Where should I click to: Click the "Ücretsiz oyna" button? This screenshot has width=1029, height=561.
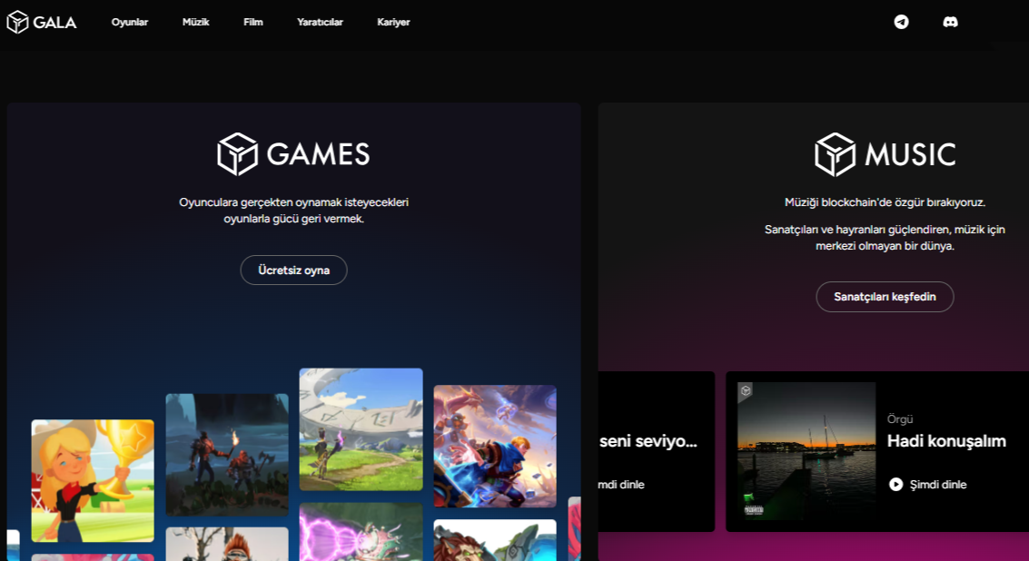[294, 271]
